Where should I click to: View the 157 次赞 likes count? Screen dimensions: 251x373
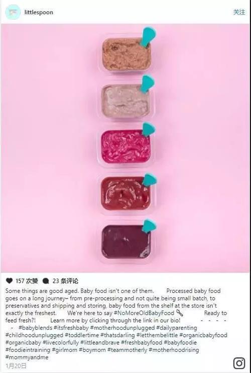pyautogui.click(x=27, y=281)
